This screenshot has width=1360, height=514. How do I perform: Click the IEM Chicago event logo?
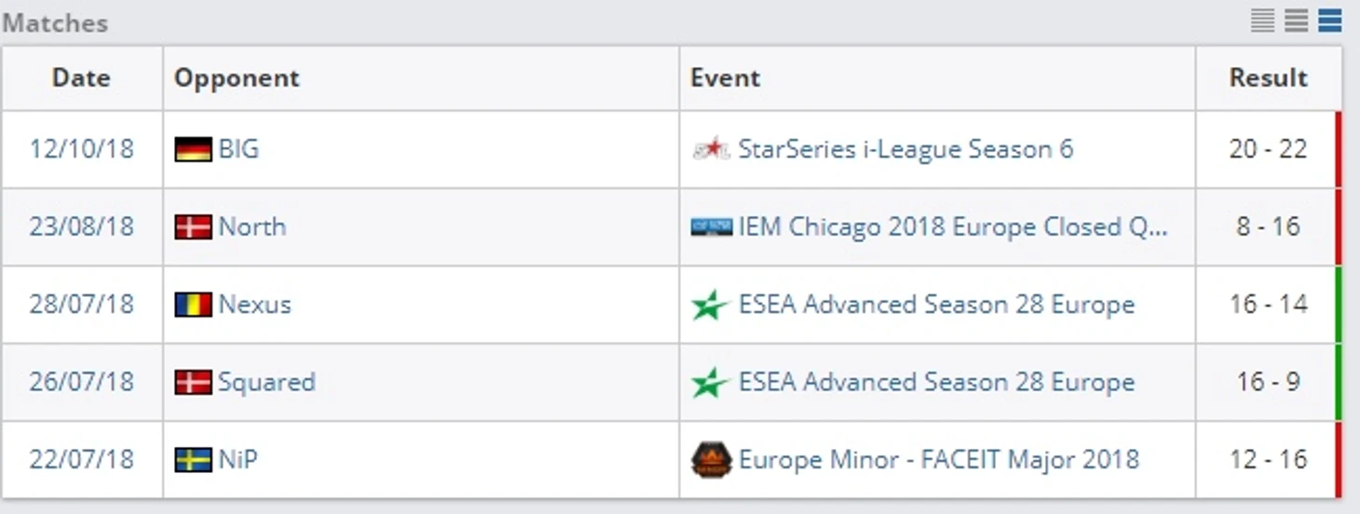tap(712, 226)
